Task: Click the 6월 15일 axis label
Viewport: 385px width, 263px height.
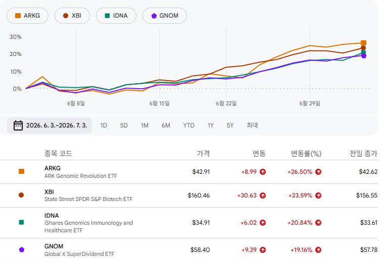Action: coord(160,103)
